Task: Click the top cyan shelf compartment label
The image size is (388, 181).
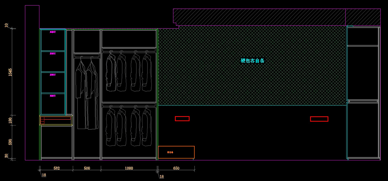Action: tap(53, 32)
